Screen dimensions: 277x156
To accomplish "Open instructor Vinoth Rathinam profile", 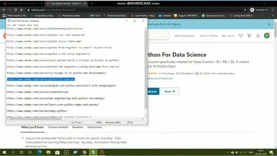I will point(163,78).
